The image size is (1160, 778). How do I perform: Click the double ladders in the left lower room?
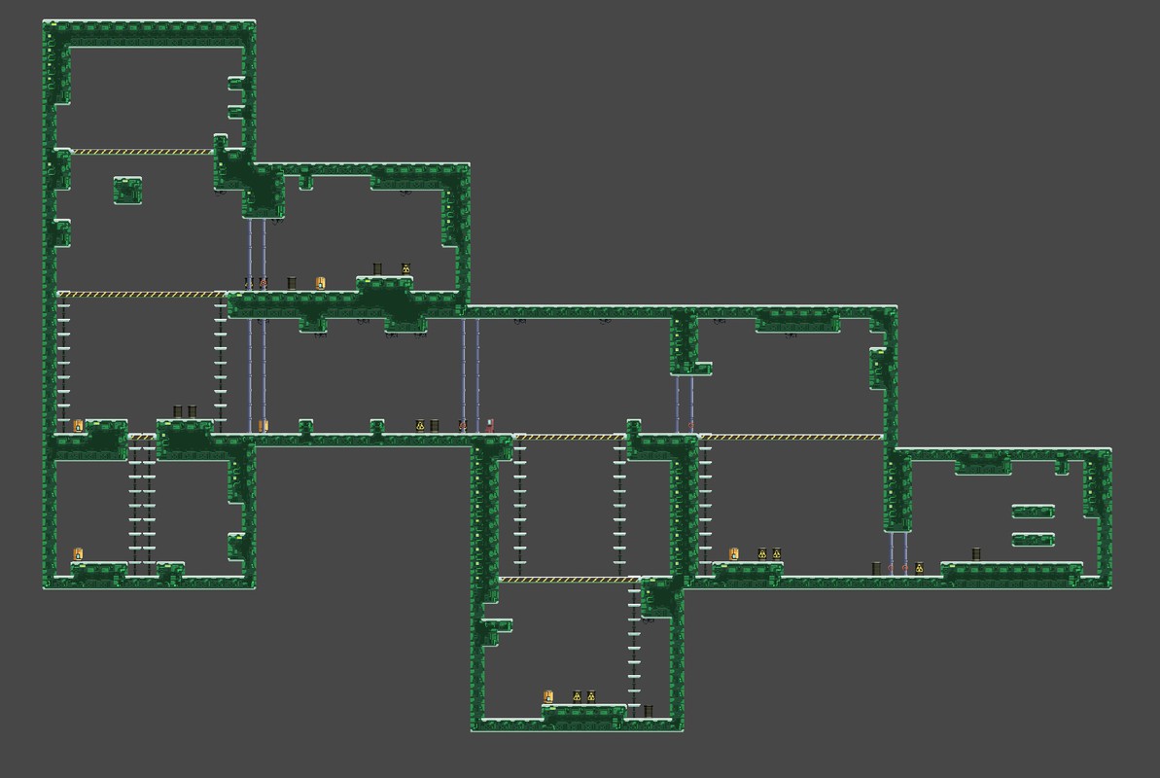[x=141, y=506]
